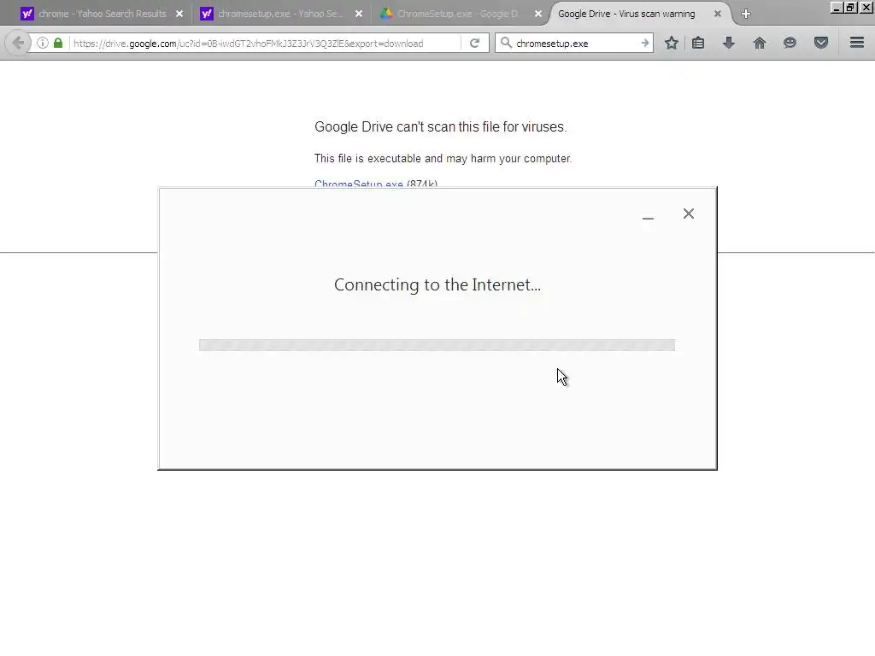The height and width of the screenshot is (656, 875).
Task: Save page to Pocket
Action: click(820, 43)
